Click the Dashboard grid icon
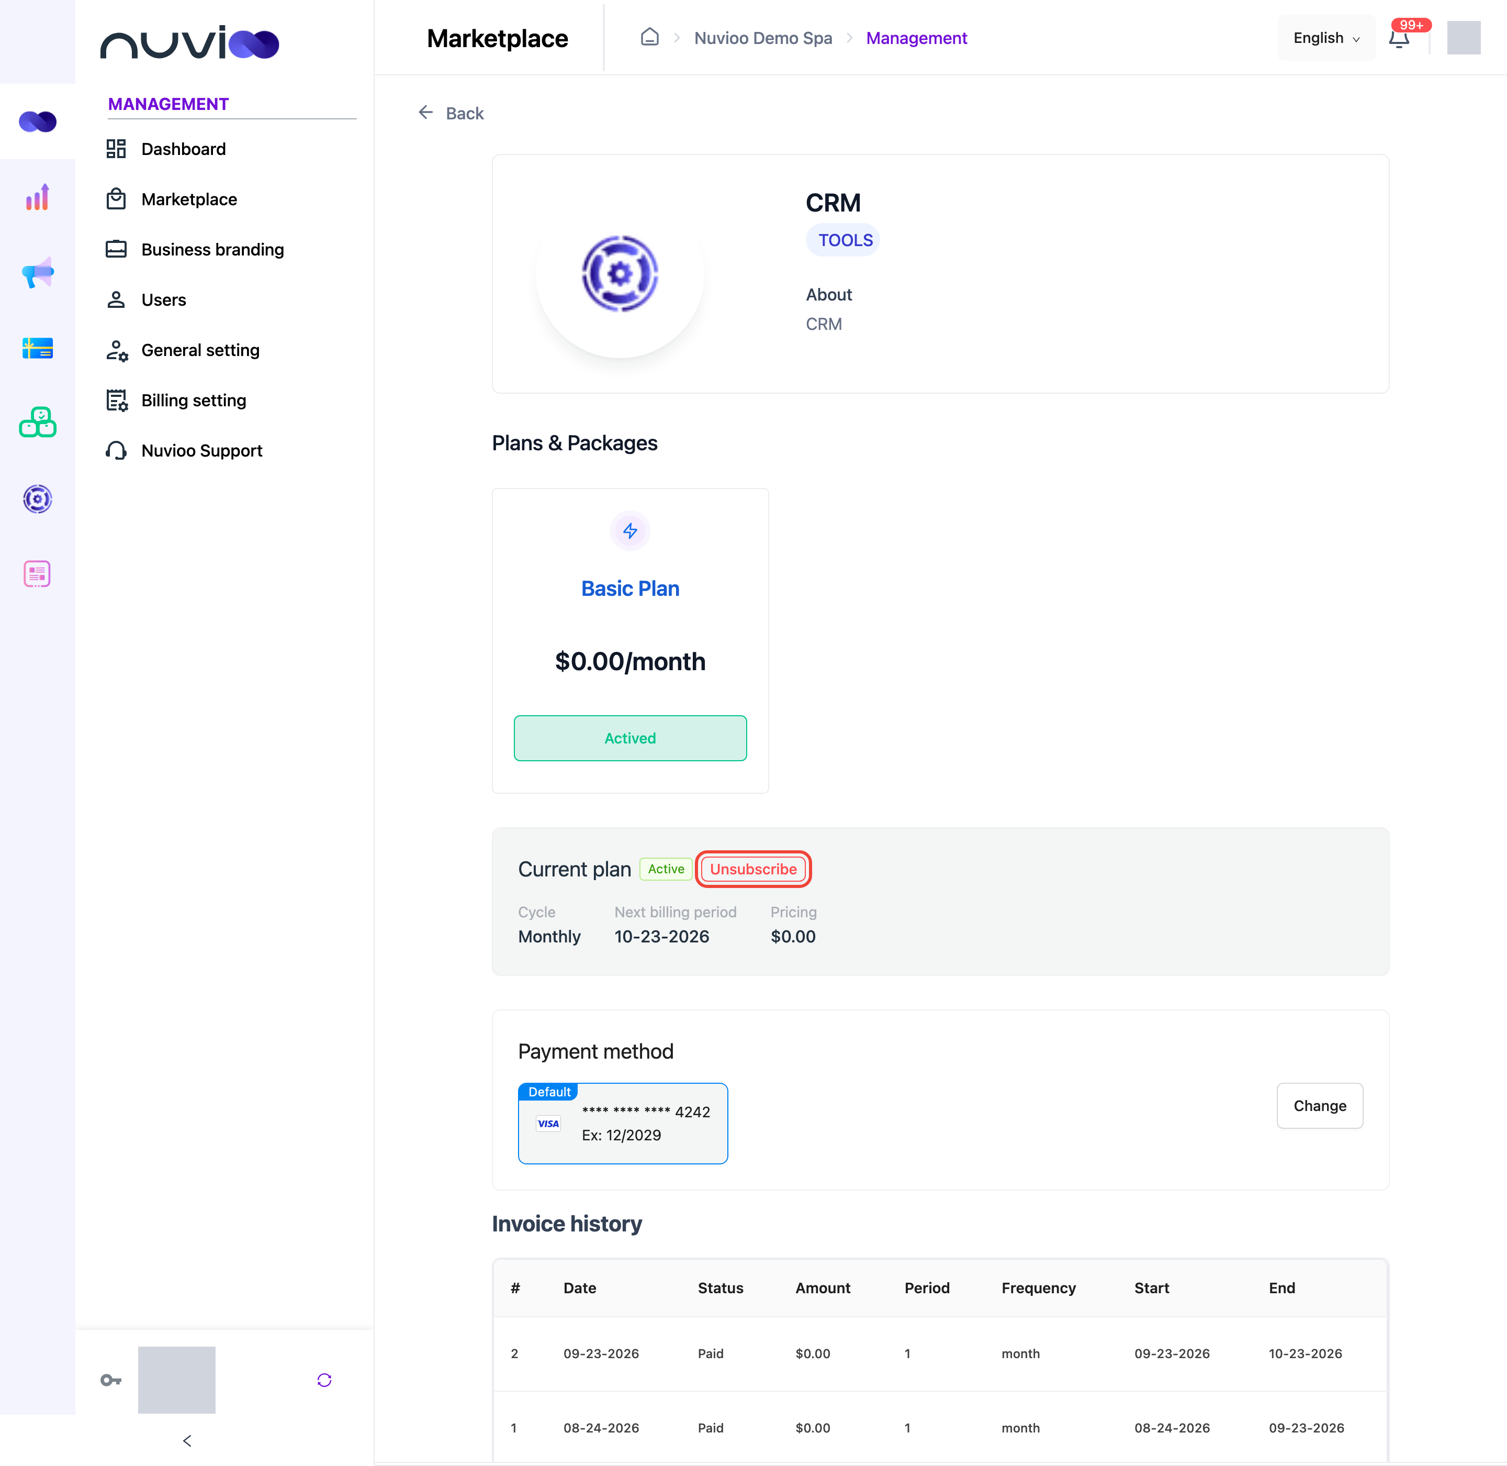This screenshot has height=1466, width=1507. (116, 149)
